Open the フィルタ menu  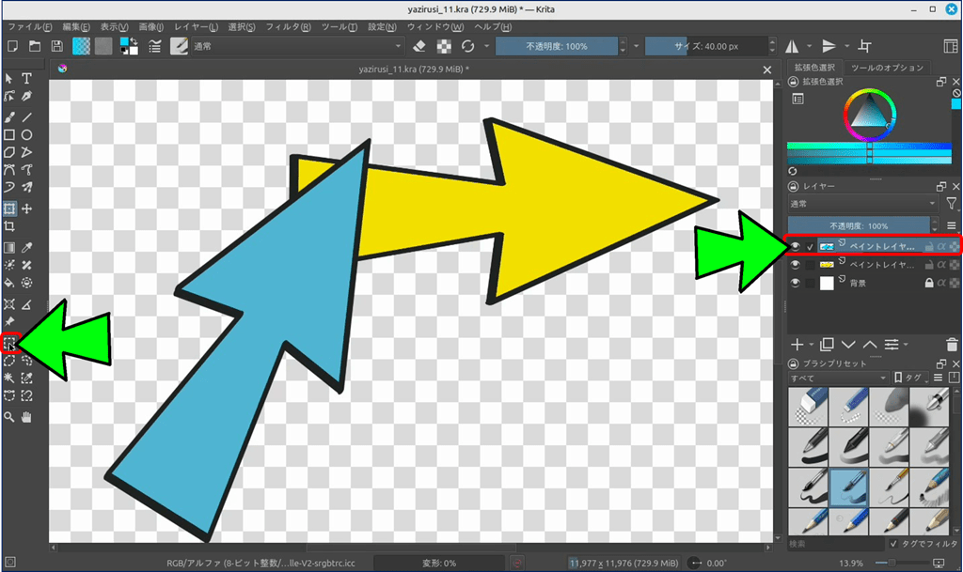(290, 27)
